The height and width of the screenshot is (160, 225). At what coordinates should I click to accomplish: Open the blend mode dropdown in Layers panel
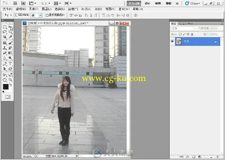tap(184, 28)
